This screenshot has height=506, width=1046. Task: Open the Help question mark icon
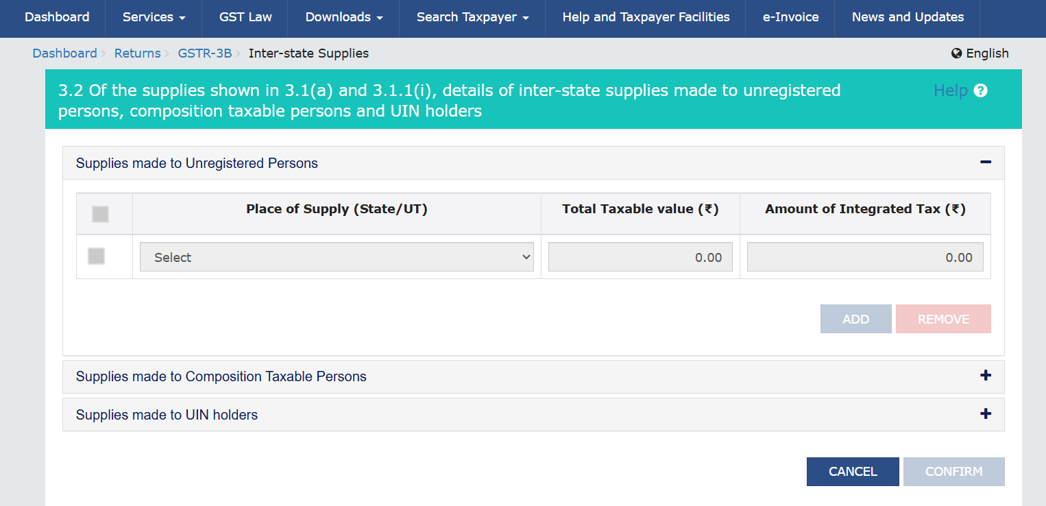pos(980,91)
